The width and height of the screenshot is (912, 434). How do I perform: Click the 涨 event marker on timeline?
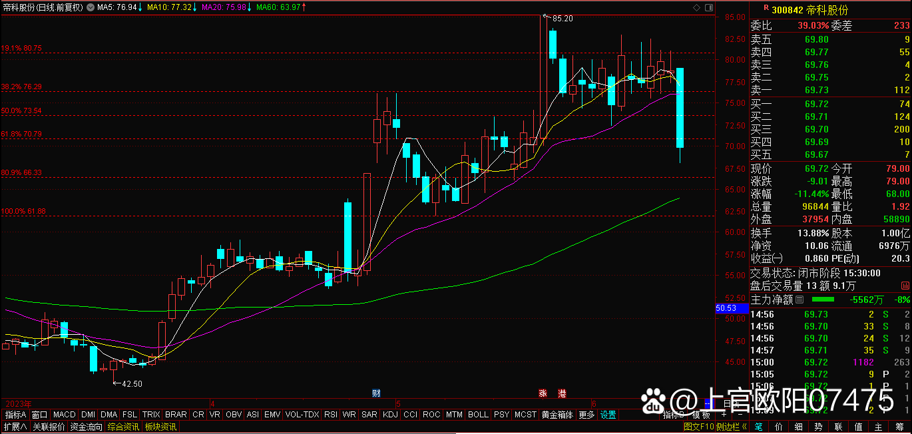pos(543,393)
